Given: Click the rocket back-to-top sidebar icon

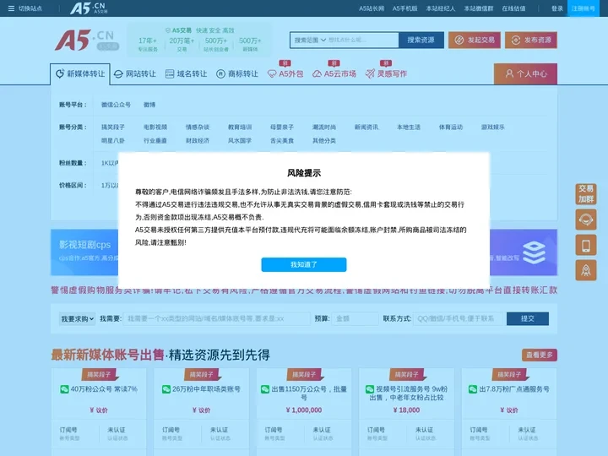Looking at the screenshot, I should 586,270.
